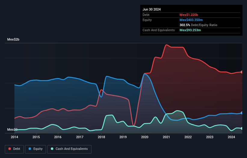This screenshot has width=247, height=158.
Task: Toggle the Debt series in the legend
Action: tap(14, 149)
